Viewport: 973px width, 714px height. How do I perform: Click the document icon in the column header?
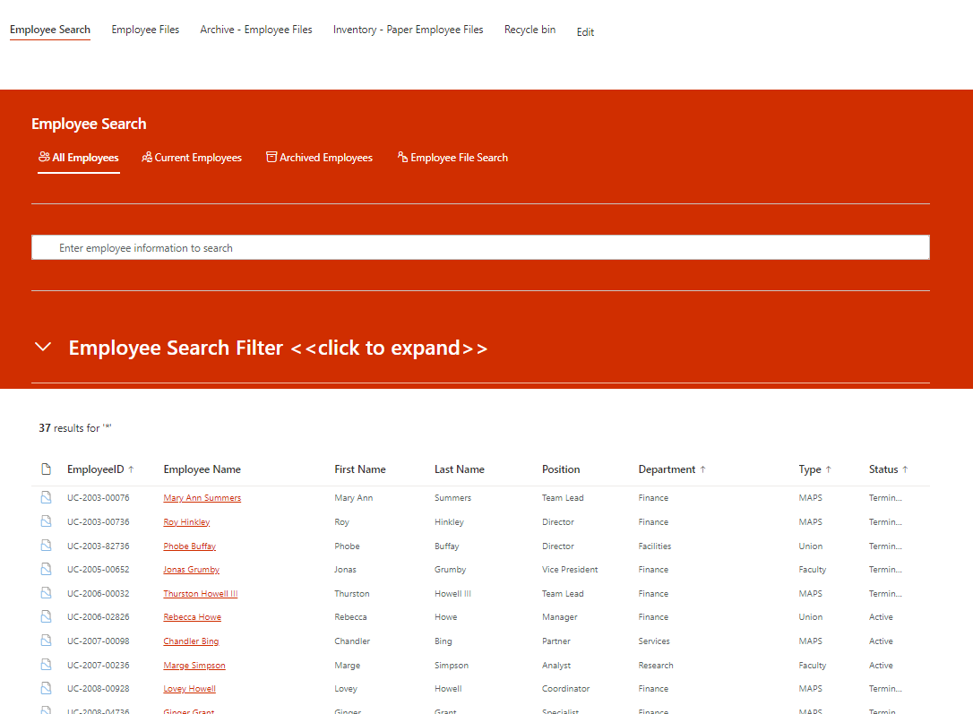click(x=46, y=469)
